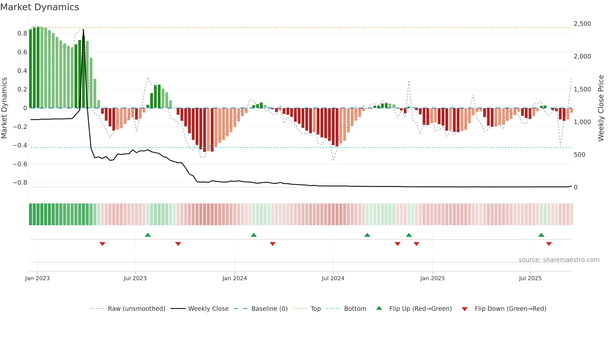Click the Weekly Close Price axis title
Screen dimensions: 608x342
(601, 108)
